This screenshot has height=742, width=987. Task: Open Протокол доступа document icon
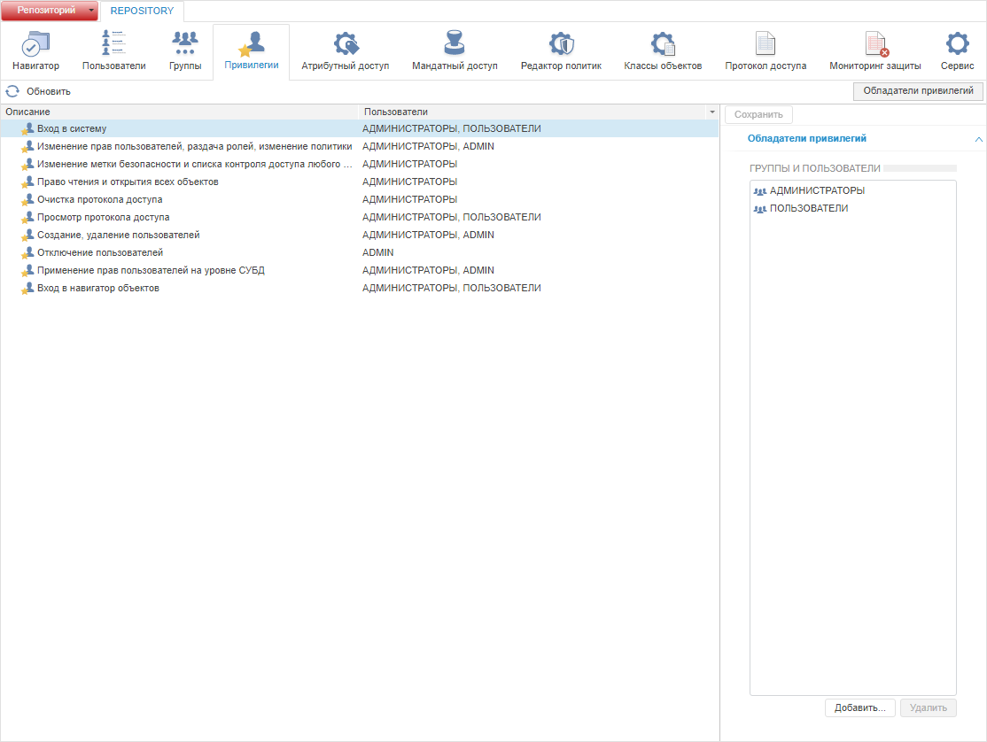point(766,43)
